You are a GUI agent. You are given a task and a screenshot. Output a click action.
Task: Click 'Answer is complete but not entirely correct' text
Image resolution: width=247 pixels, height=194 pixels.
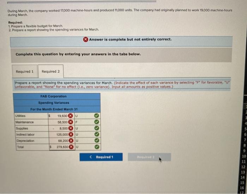131,40
